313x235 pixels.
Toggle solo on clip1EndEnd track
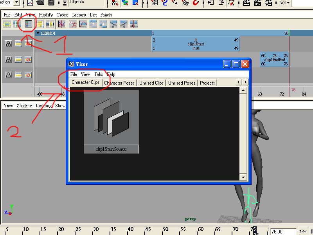[18, 60]
